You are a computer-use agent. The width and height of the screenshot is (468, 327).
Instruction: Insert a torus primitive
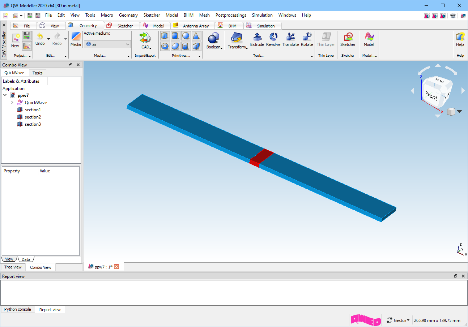click(x=165, y=46)
